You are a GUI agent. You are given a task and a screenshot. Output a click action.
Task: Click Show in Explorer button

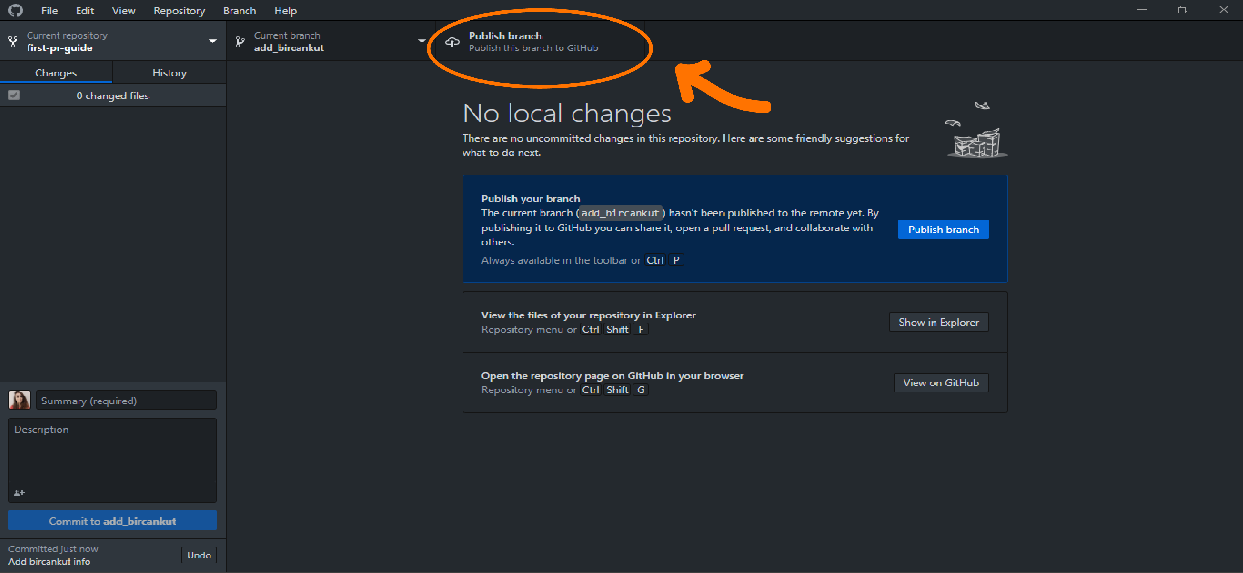point(939,322)
